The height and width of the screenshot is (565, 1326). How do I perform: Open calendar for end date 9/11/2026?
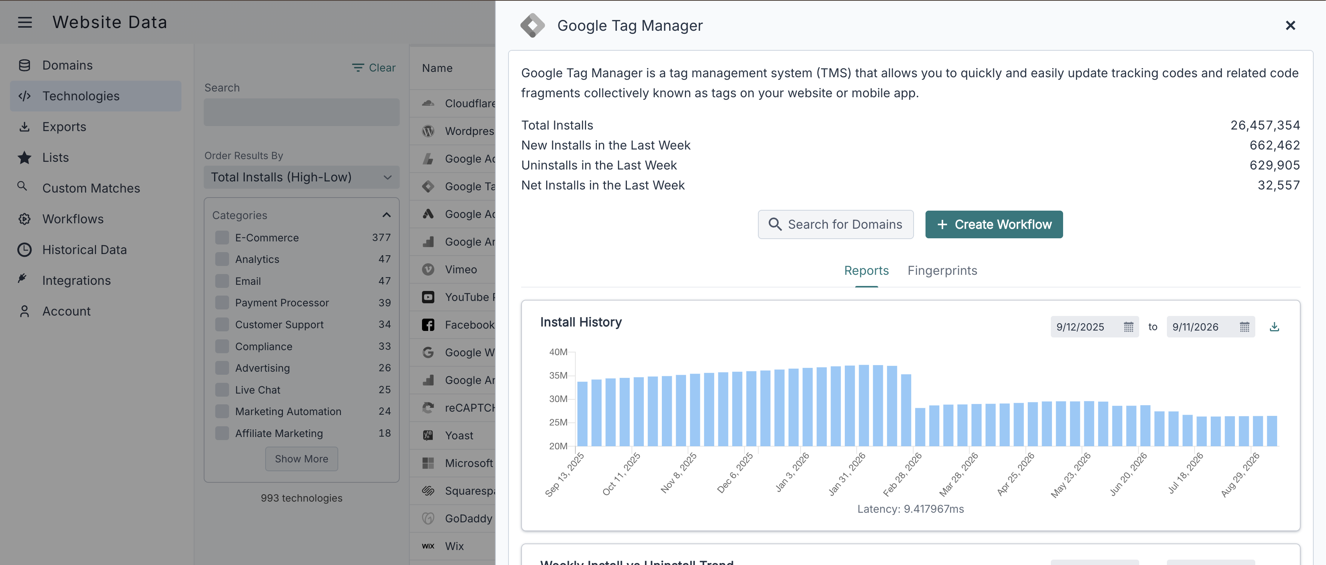tap(1244, 327)
